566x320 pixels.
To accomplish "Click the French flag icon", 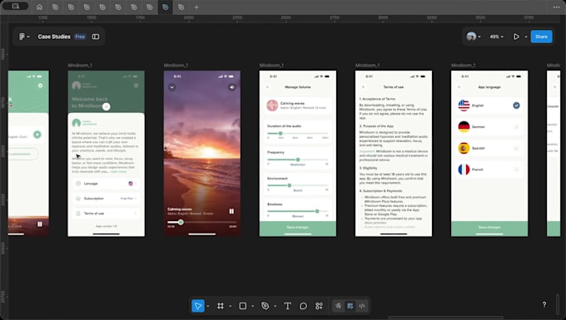I will coord(464,170).
